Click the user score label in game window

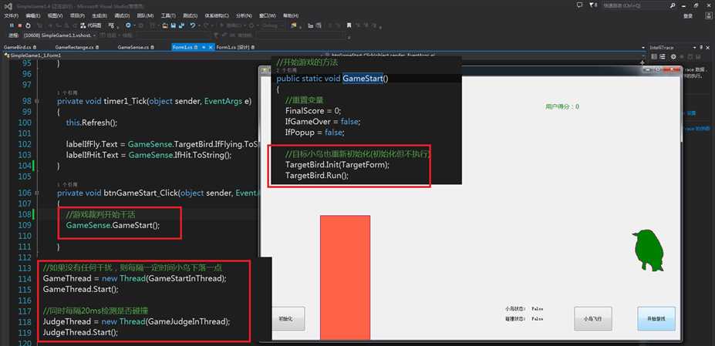[x=562, y=106]
